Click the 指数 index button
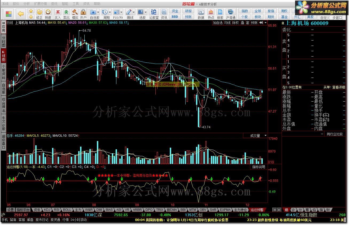This screenshot has height=225, width=349. pyautogui.click(x=245, y=11)
